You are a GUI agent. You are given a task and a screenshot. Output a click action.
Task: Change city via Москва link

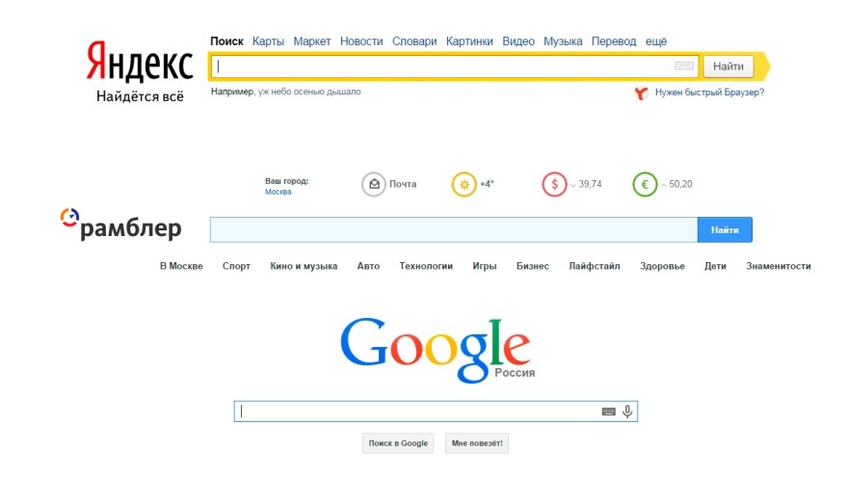coord(278,192)
